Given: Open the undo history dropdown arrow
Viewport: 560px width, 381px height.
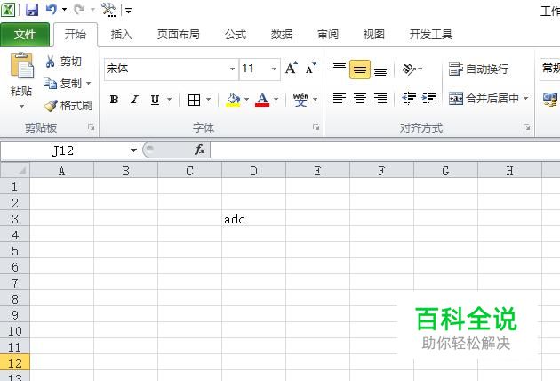Looking at the screenshot, I should pyautogui.click(x=64, y=10).
